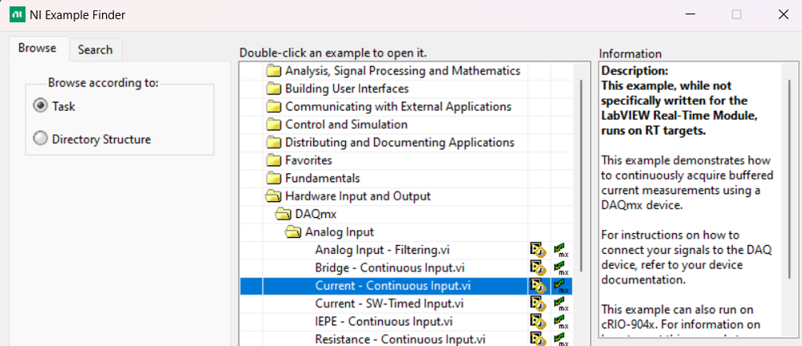Viewport: 802px width, 346px height.
Task: Click DAQmx icon on IEPE - Continuous Input row
Action: coord(561,321)
